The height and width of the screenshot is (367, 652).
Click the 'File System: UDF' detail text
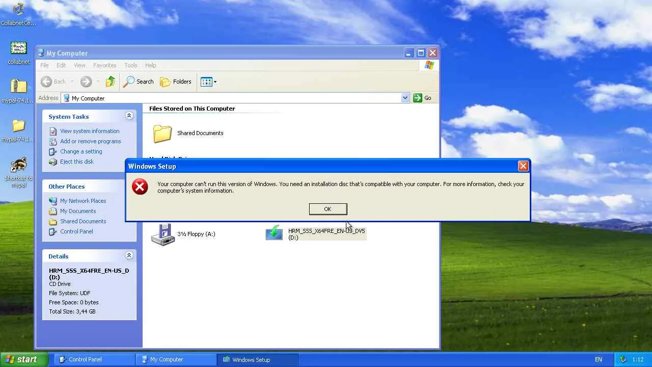(x=70, y=293)
